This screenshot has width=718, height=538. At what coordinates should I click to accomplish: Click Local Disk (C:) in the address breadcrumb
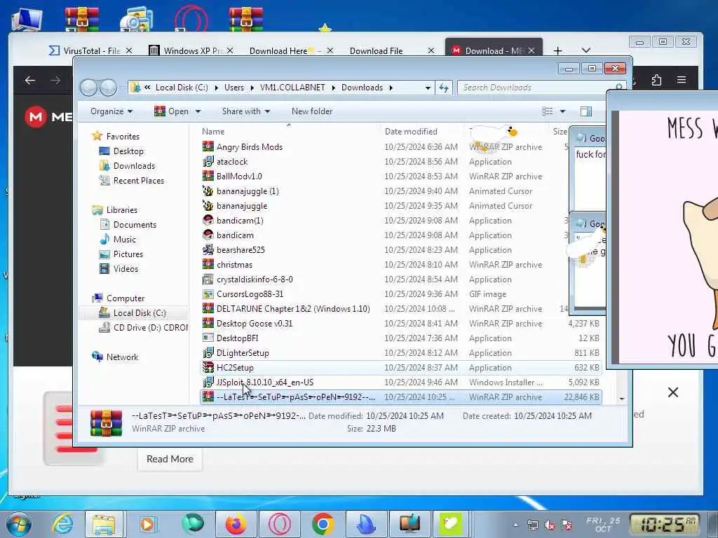[x=182, y=88]
